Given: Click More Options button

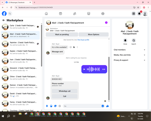Looking at the screenshot, I should pyautogui.click(x=94, y=34).
